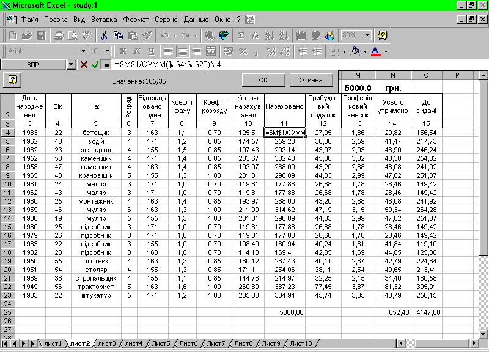Image resolution: width=489 pixels, height=352 pixels.
Task: Toggle center alignment
Action: [183, 51]
